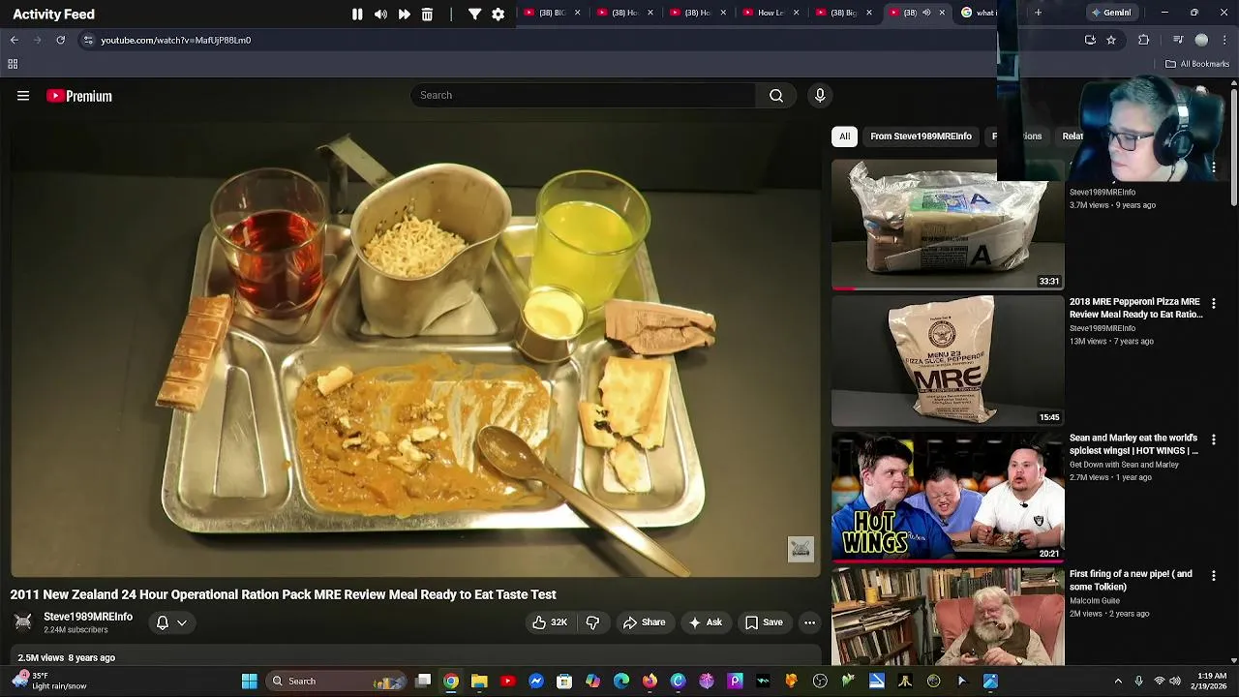The image size is (1239, 697).
Task: Search with your voice microphone
Action: [x=820, y=95]
